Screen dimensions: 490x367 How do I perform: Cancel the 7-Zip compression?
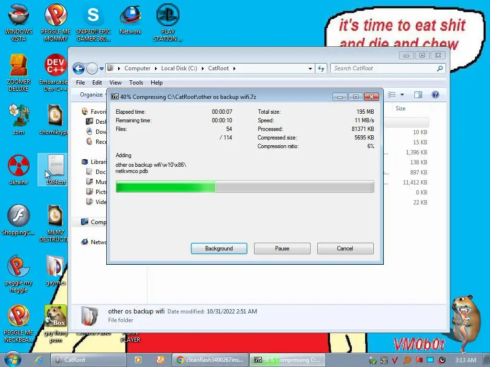point(345,248)
